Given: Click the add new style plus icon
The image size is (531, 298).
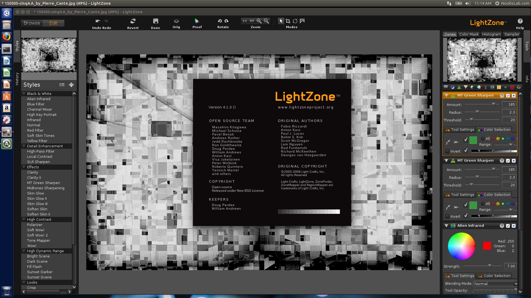Looking at the screenshot, I should (x=71, y=85).
